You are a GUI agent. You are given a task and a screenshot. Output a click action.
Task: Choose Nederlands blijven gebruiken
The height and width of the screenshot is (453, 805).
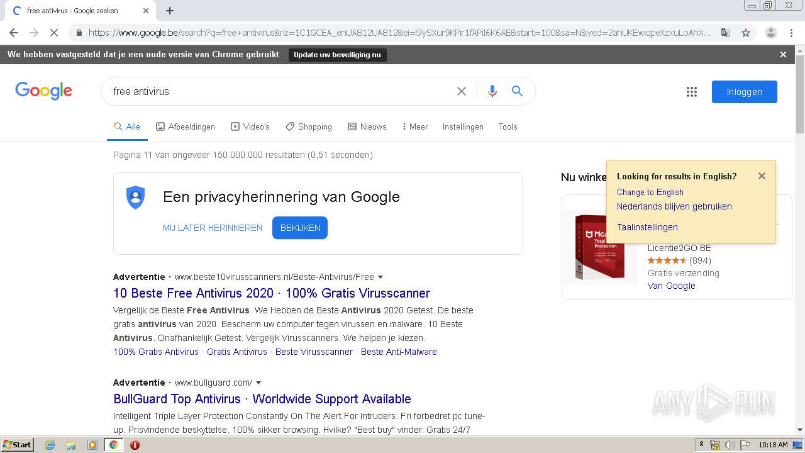(674, 206)
